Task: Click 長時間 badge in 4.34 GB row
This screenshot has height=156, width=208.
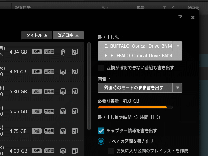Action: (49, 52)
